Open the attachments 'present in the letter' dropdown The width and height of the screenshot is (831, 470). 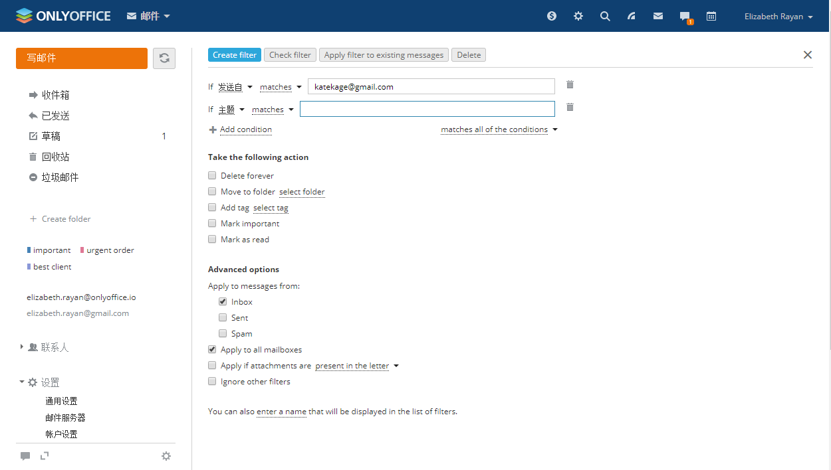[356, 366]
